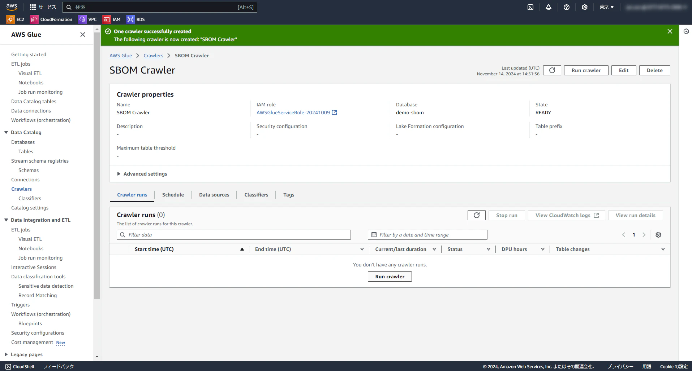Open the info panel icon at right edge
This screenshot has width=692, height=371.
click(x=686, y=31)
